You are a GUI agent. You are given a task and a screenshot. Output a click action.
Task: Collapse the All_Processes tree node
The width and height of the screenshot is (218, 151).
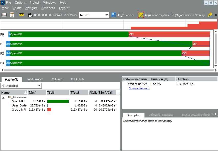pos(4,97)
